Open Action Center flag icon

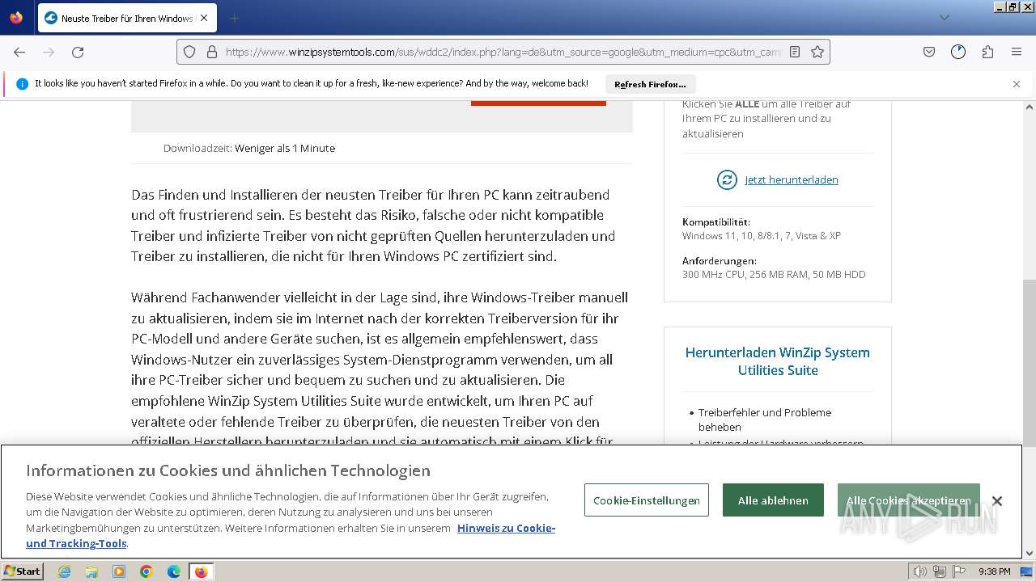957,571
